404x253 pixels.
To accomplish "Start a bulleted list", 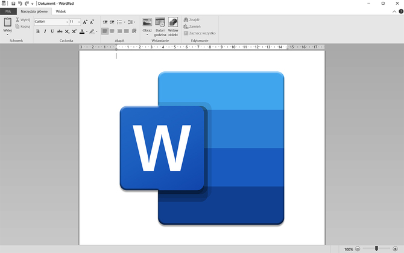I will [x=119, y=22].
